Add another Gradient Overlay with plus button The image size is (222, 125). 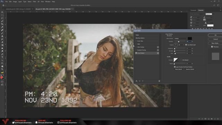coord(158,50)
